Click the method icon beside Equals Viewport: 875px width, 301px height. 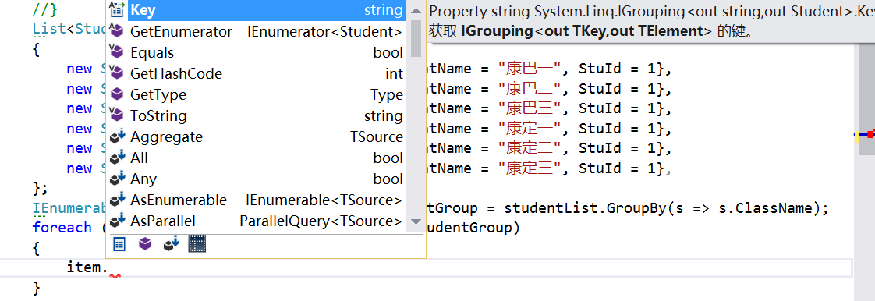117,52
